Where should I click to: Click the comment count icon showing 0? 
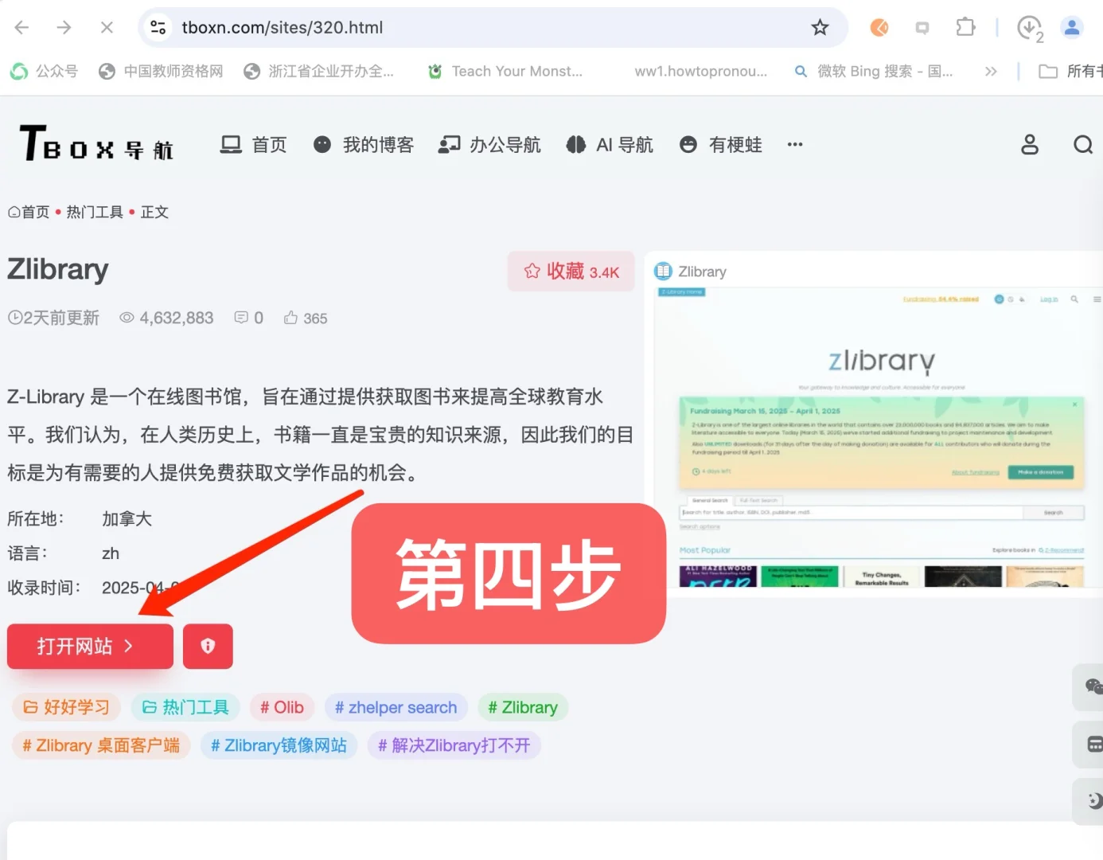[x=248, y=319]
